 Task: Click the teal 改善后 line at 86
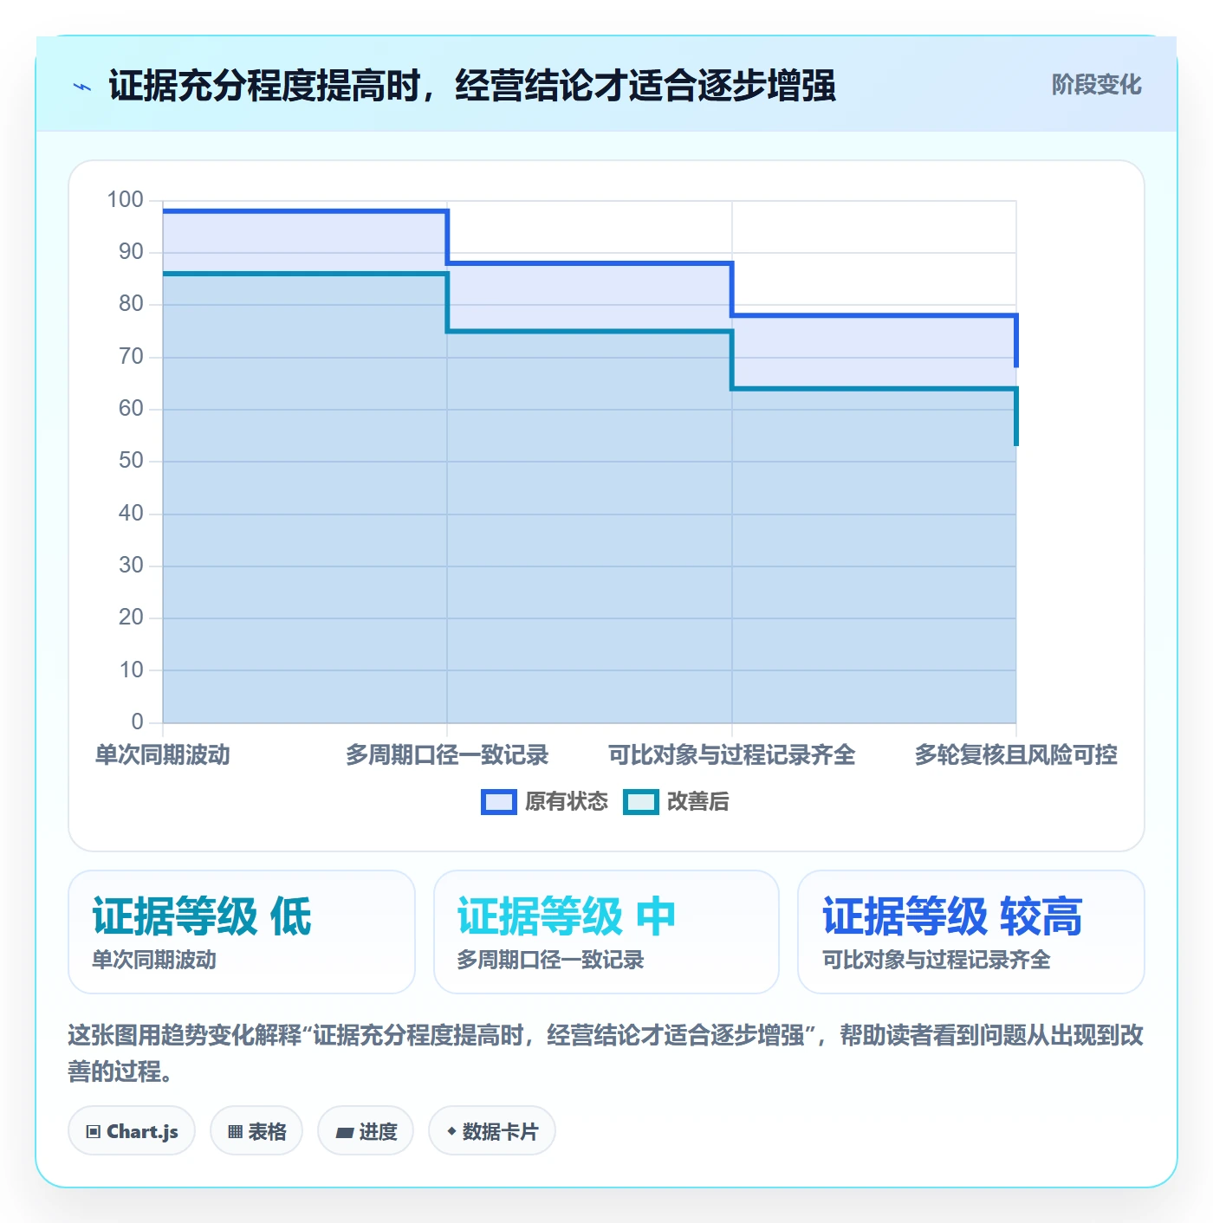305,274
